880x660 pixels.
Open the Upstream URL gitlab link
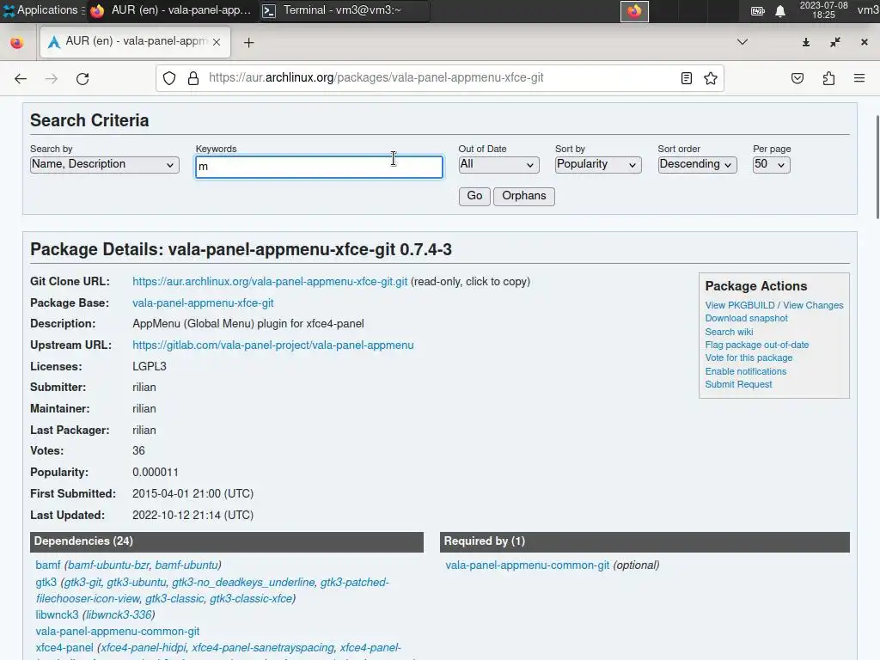pos(272,345)
